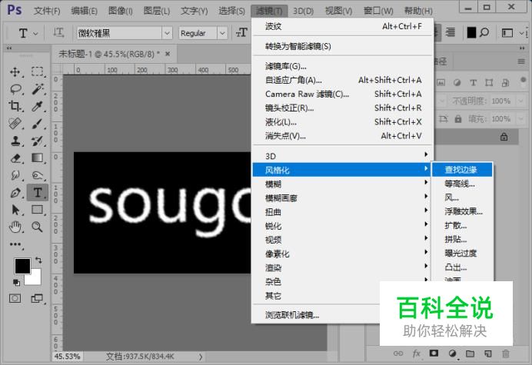Viewport: 532px width, 365px height.
Task: Select the History Brush tool
Action: pyautogui.click(x=38, y=141)
